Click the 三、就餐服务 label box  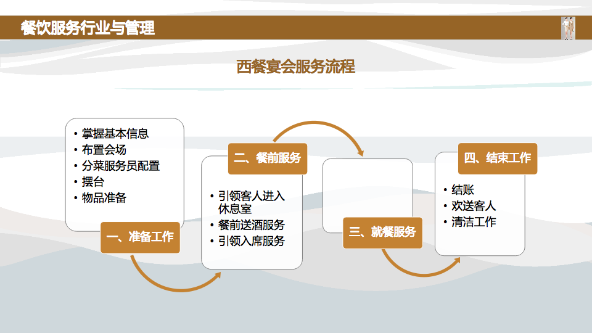[382, 232]
